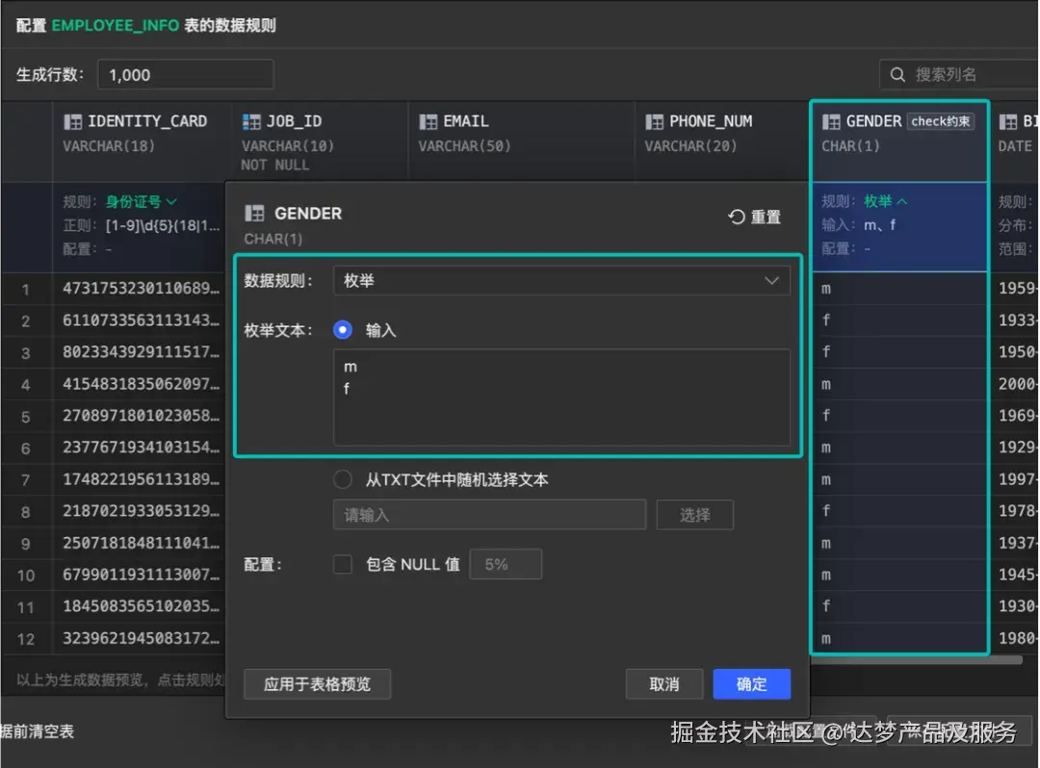Image resolution: width=1040 pixels, height=768 pixels.
Task: Click the reset arrow icon in dialog
Action: [737, 217]
